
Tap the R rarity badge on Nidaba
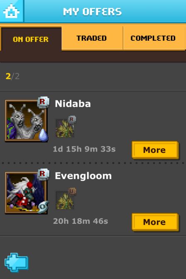43,102
